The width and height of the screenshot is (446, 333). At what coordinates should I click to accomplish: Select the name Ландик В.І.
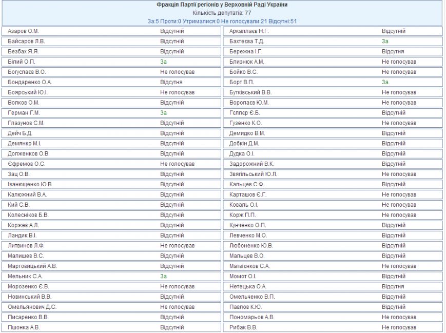(x=22, y=236)
